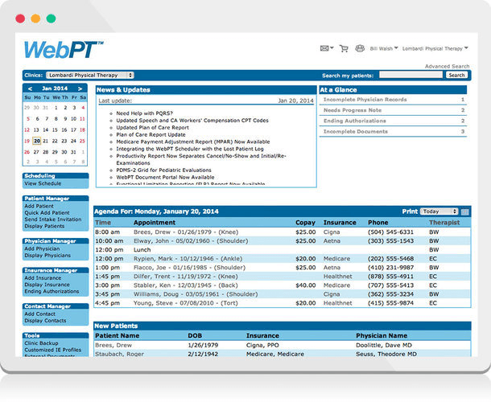The image size is (491, 402).
Task: Click the Scheduling section header
Action: (x=56, y=176)
